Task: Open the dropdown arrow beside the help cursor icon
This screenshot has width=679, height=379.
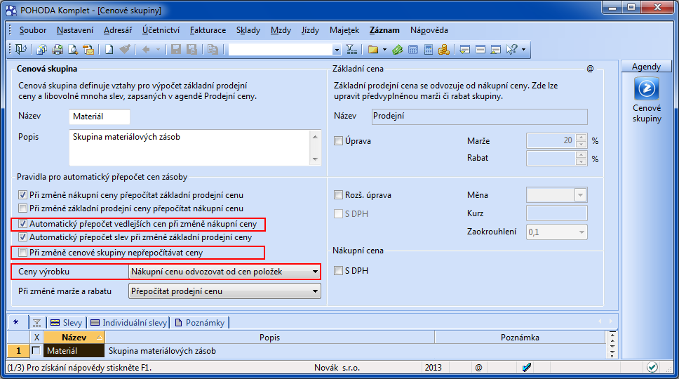Action: (523, 50)
